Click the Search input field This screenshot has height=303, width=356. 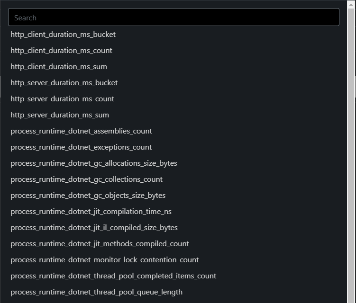pos(173,18)
